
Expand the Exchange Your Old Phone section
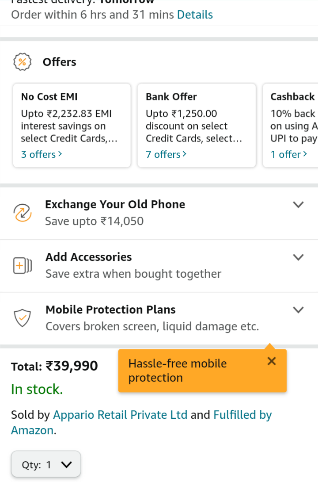click(299, 205)
